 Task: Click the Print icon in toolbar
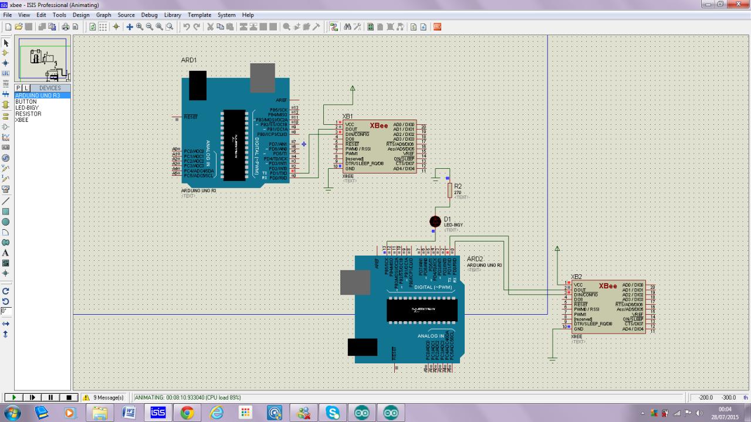[66, 27]
